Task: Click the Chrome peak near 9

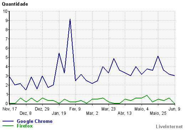Action: [x=70, y=19]
